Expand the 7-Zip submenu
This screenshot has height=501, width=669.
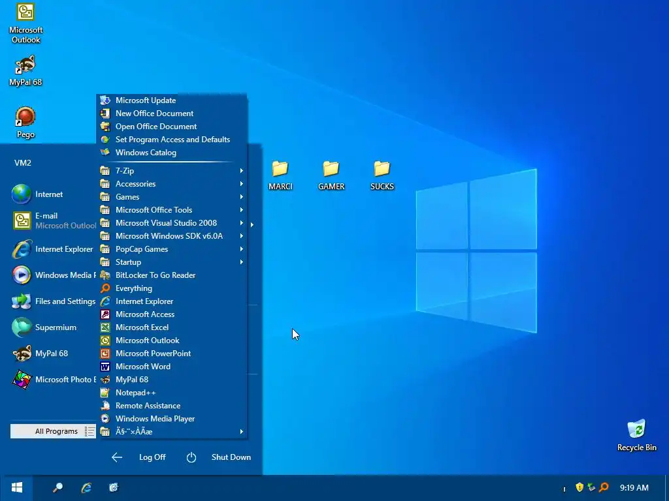click(172, 171)
